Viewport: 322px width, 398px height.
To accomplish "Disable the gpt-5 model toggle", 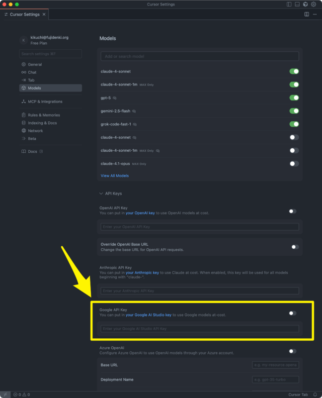I will (x=294, y=98).
